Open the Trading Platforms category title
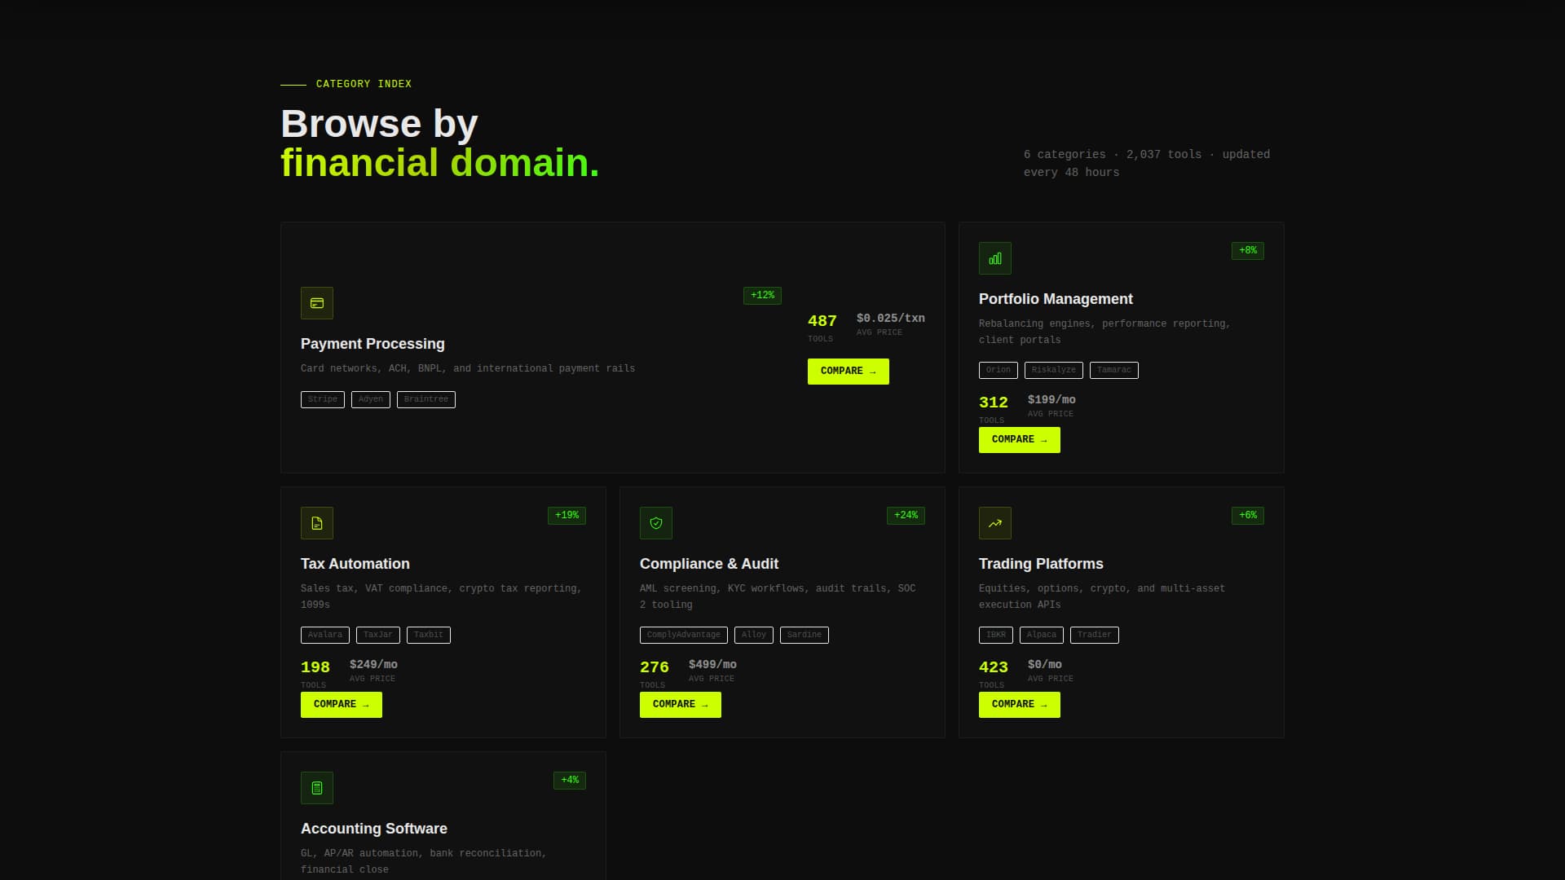1565x880 pixels. click(x=1041, y=564)
